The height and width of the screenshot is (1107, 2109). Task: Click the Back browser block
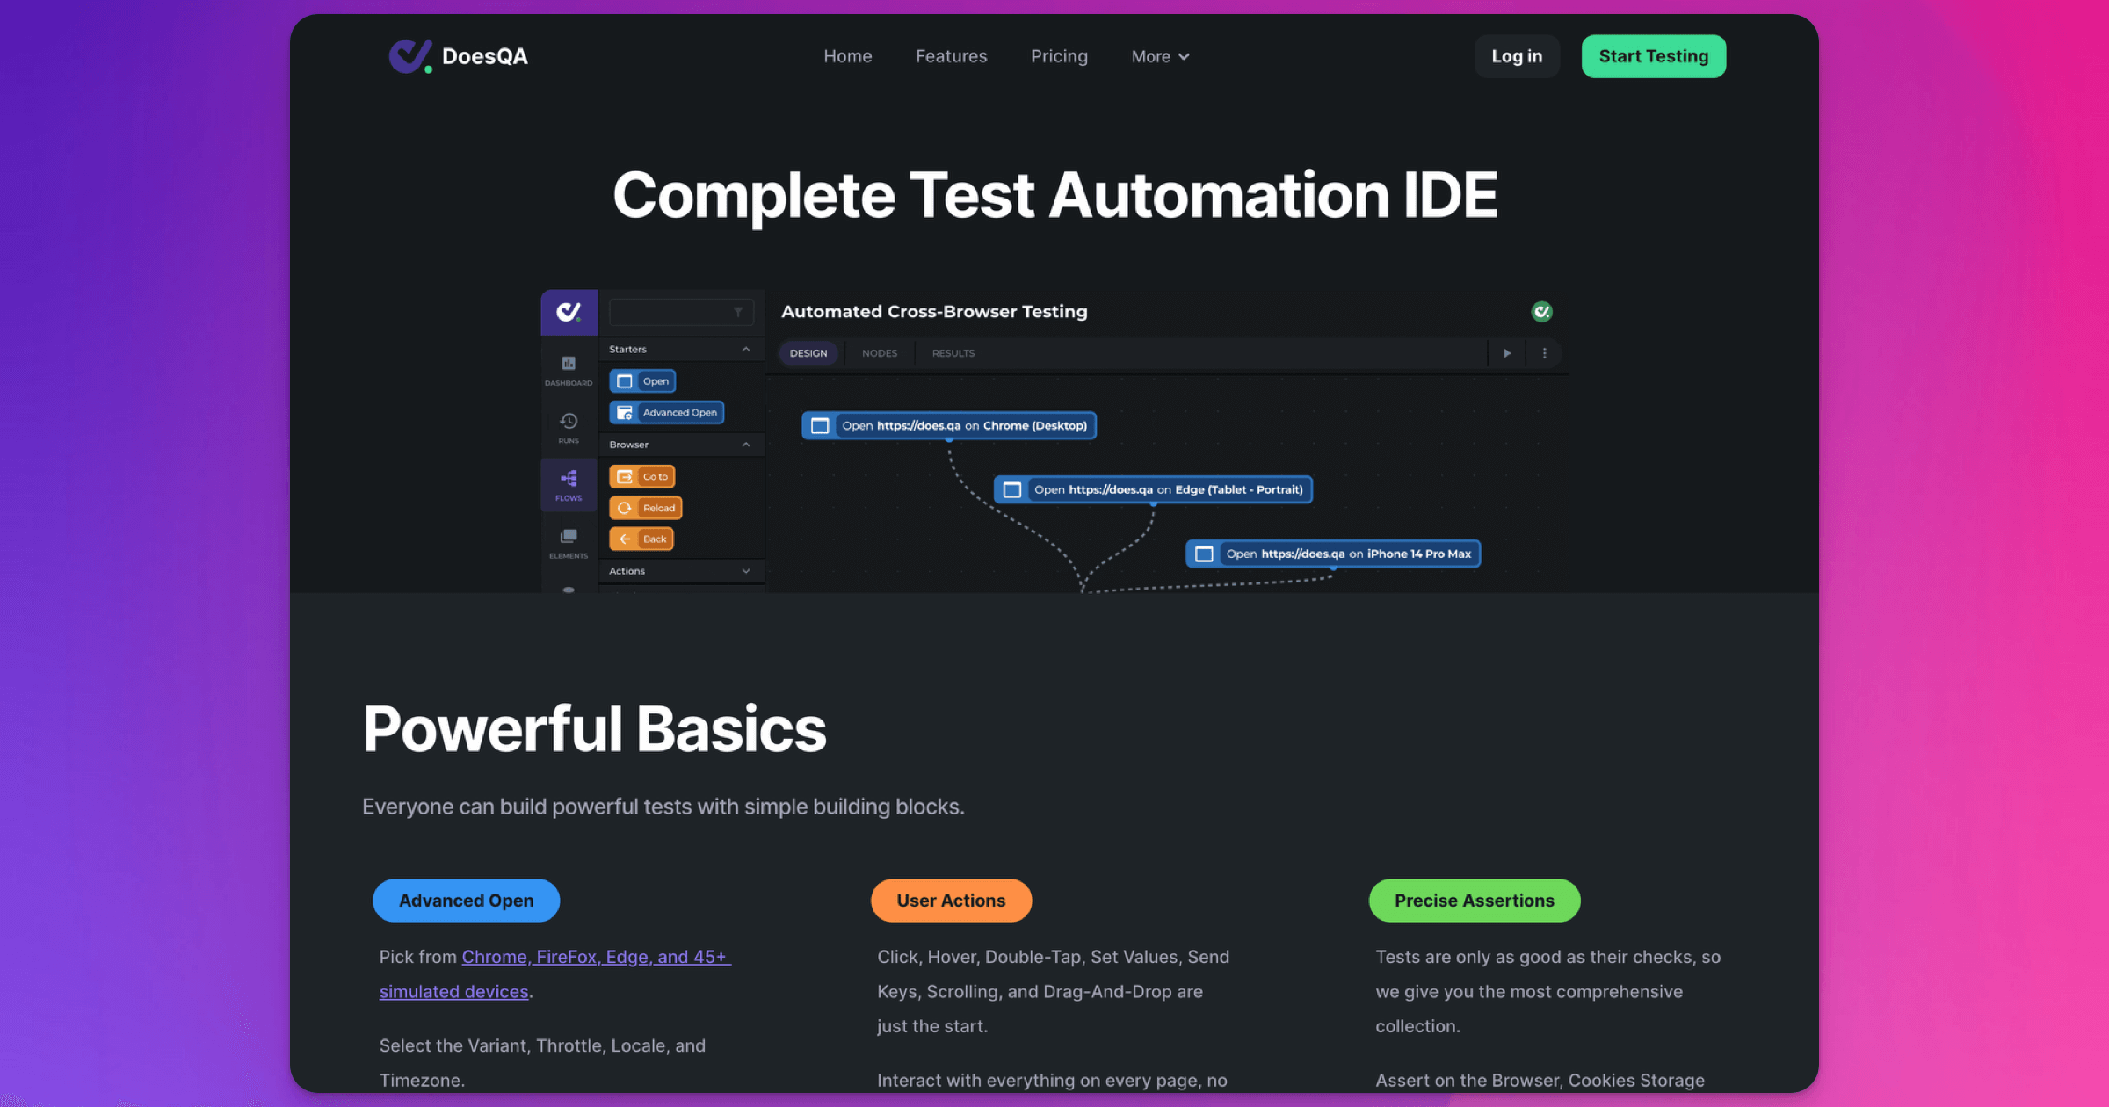click(x=641, y=539)
